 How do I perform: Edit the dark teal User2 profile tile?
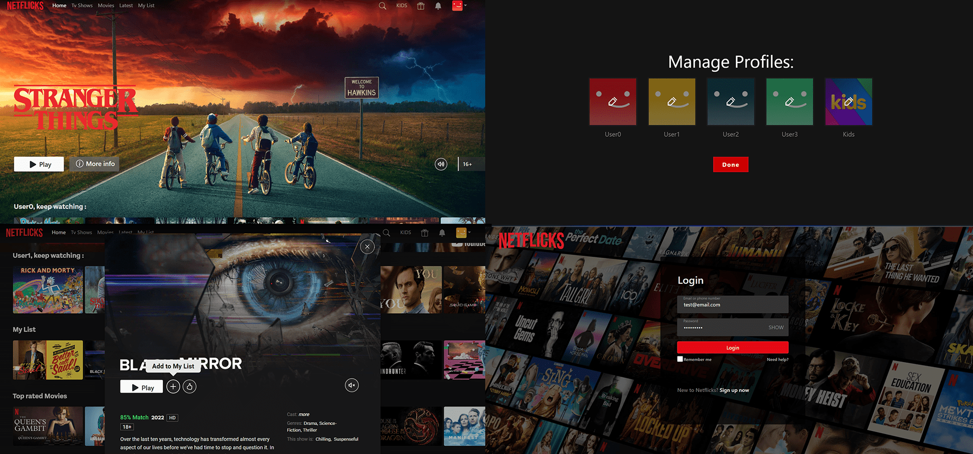(731, 102)
